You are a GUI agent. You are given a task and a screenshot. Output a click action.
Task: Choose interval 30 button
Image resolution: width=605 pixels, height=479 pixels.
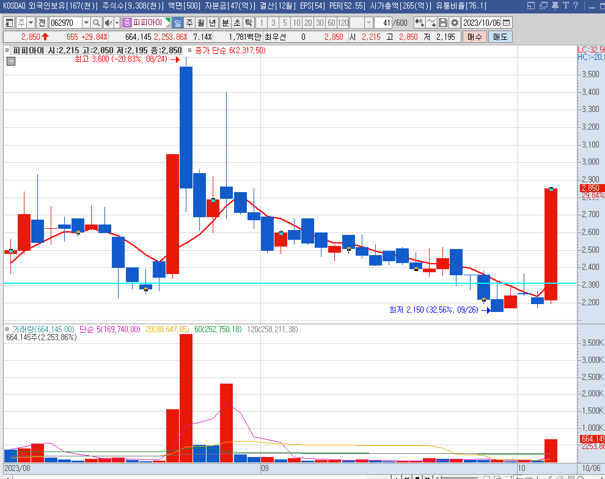[x=320, y=23]
